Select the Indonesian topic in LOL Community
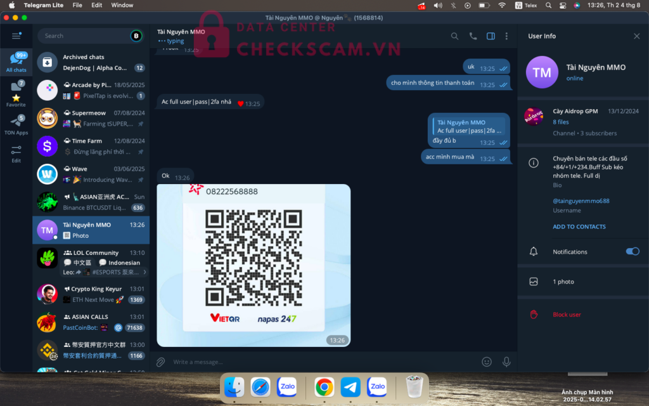 tap(120, 263)
